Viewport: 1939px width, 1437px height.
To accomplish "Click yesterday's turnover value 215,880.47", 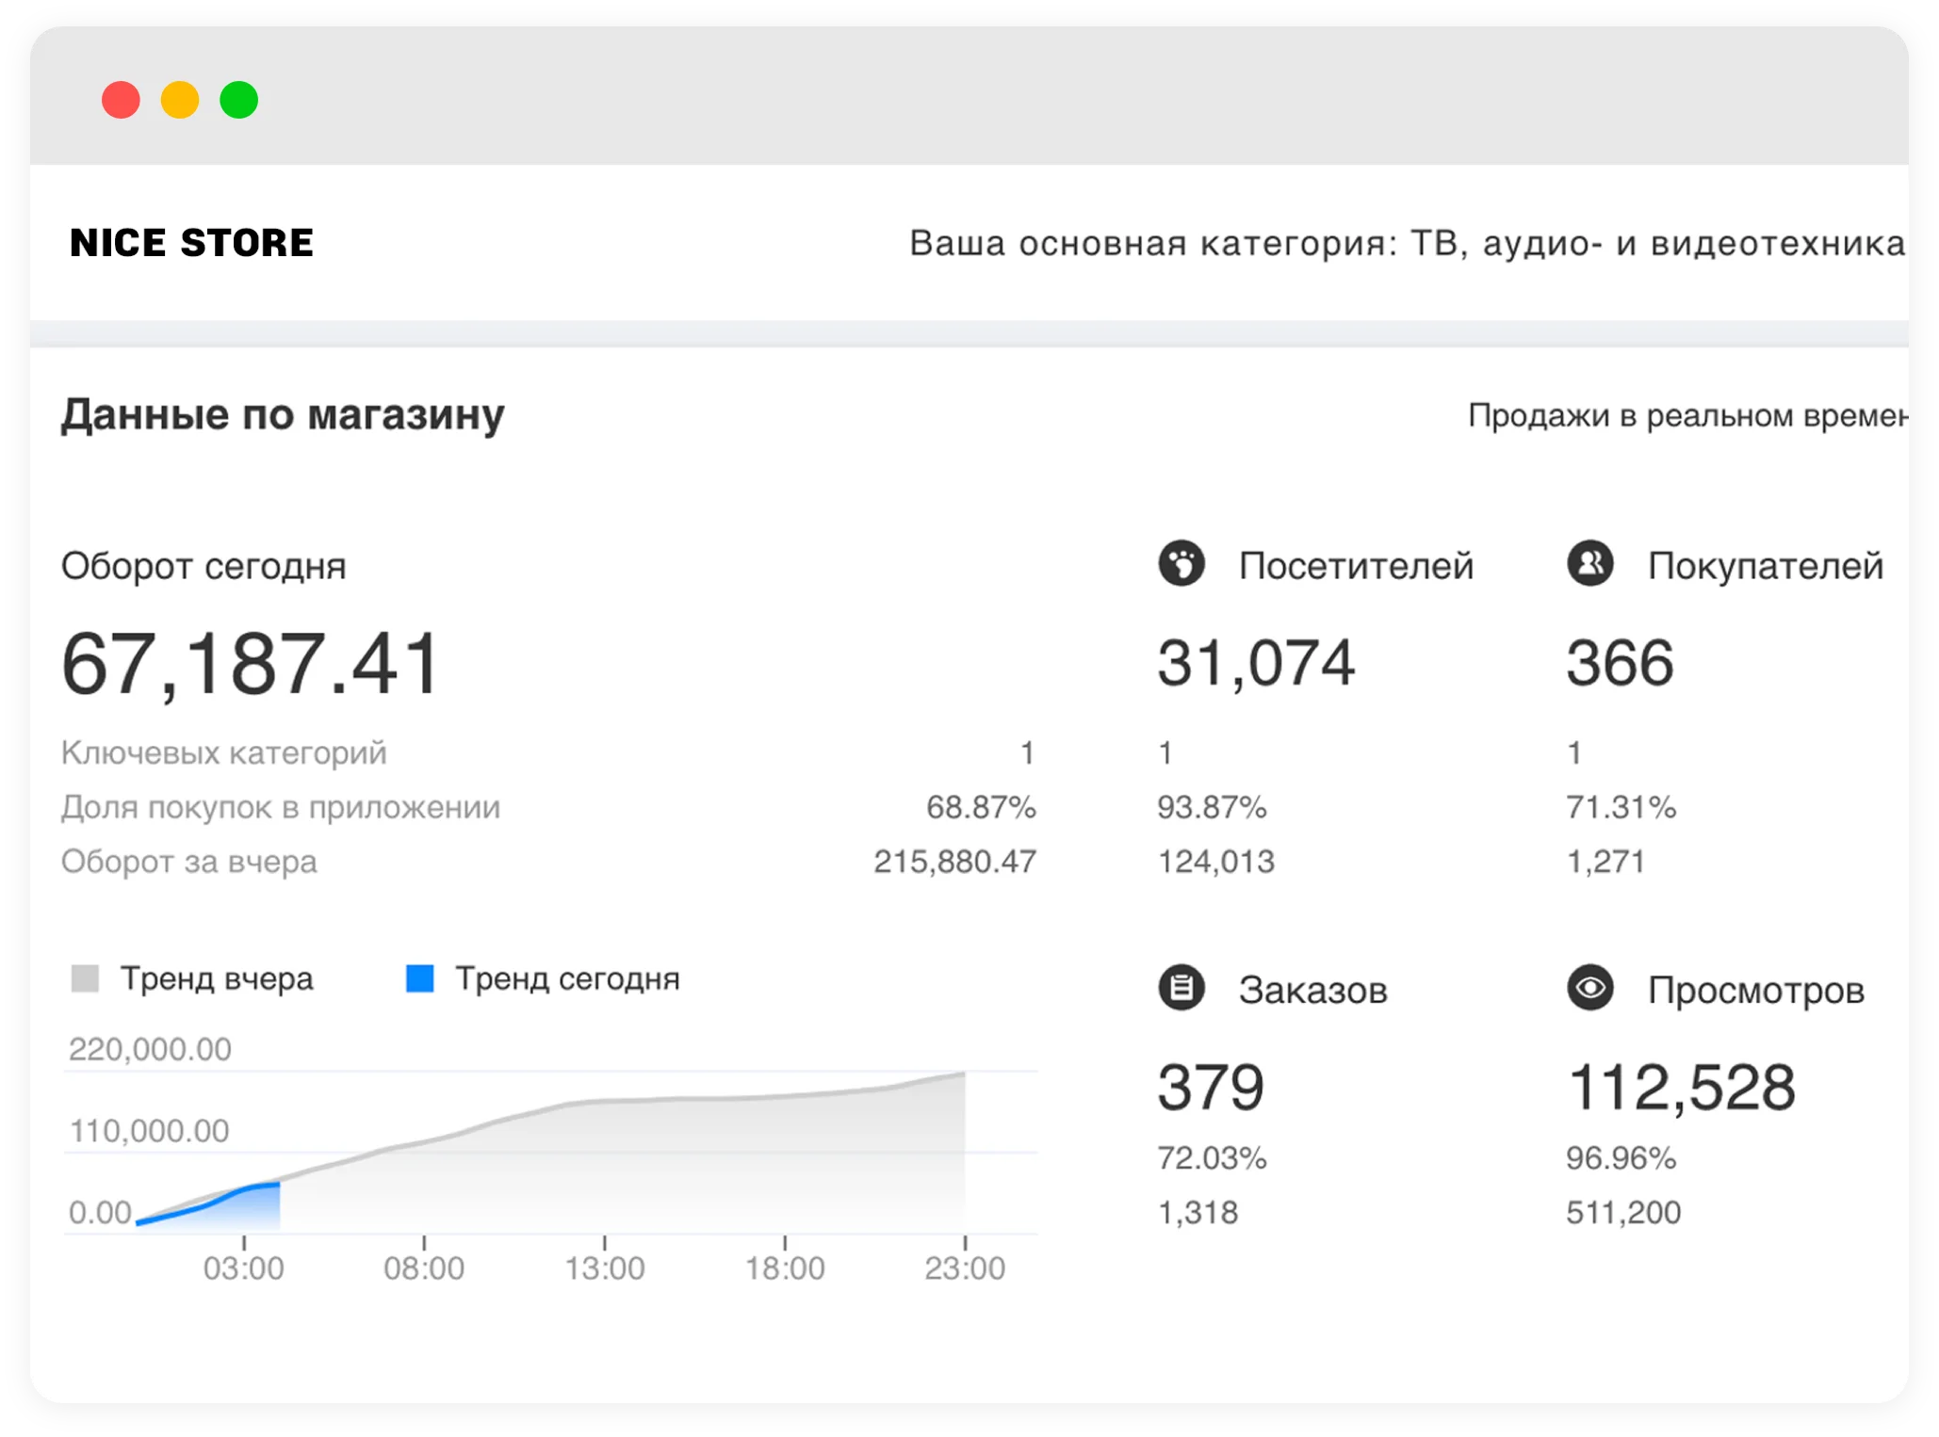I will tap(954, 862).
